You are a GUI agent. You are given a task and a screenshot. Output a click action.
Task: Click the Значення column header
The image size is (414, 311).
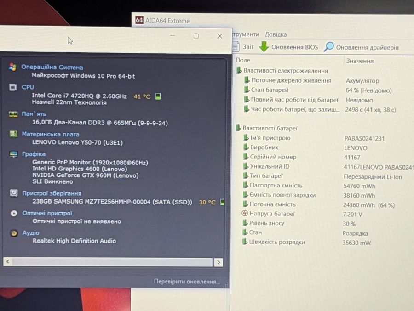pos(360,61)
